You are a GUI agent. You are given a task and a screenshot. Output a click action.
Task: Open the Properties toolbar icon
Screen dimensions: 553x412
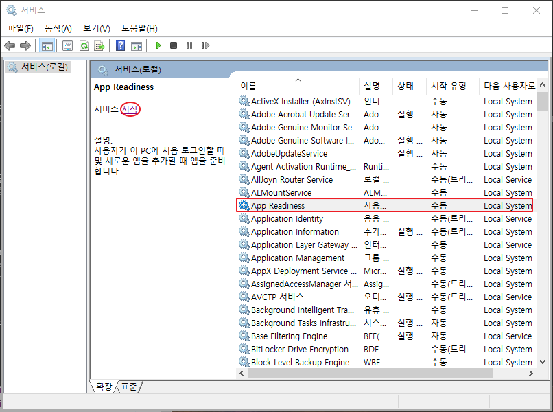[x=67, y=45]
